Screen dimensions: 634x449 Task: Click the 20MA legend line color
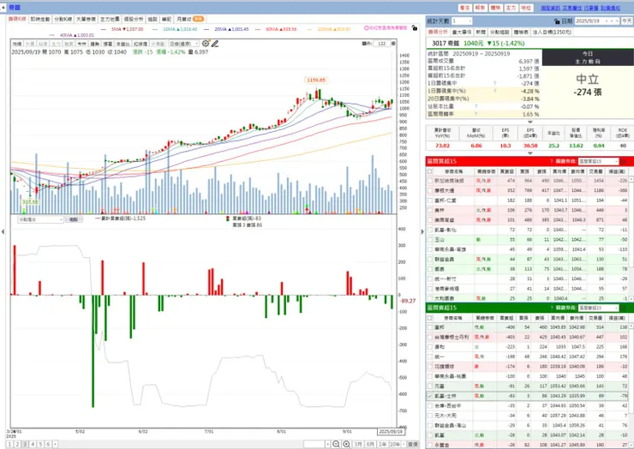206,29
